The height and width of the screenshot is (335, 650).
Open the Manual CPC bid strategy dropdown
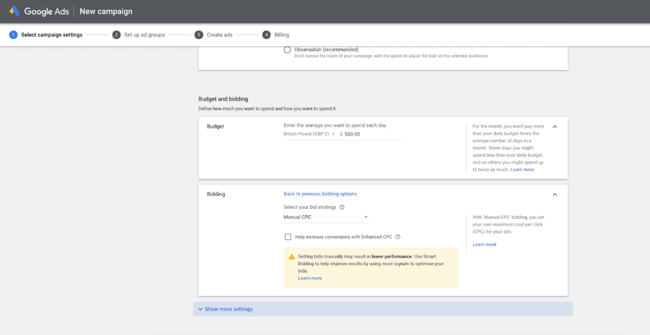tap(326, 218)
